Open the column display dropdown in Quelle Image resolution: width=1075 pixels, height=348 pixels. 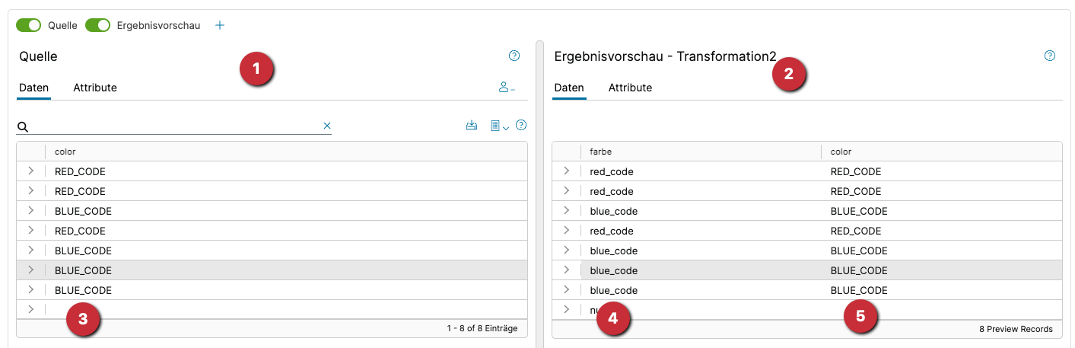click(499, 126)
